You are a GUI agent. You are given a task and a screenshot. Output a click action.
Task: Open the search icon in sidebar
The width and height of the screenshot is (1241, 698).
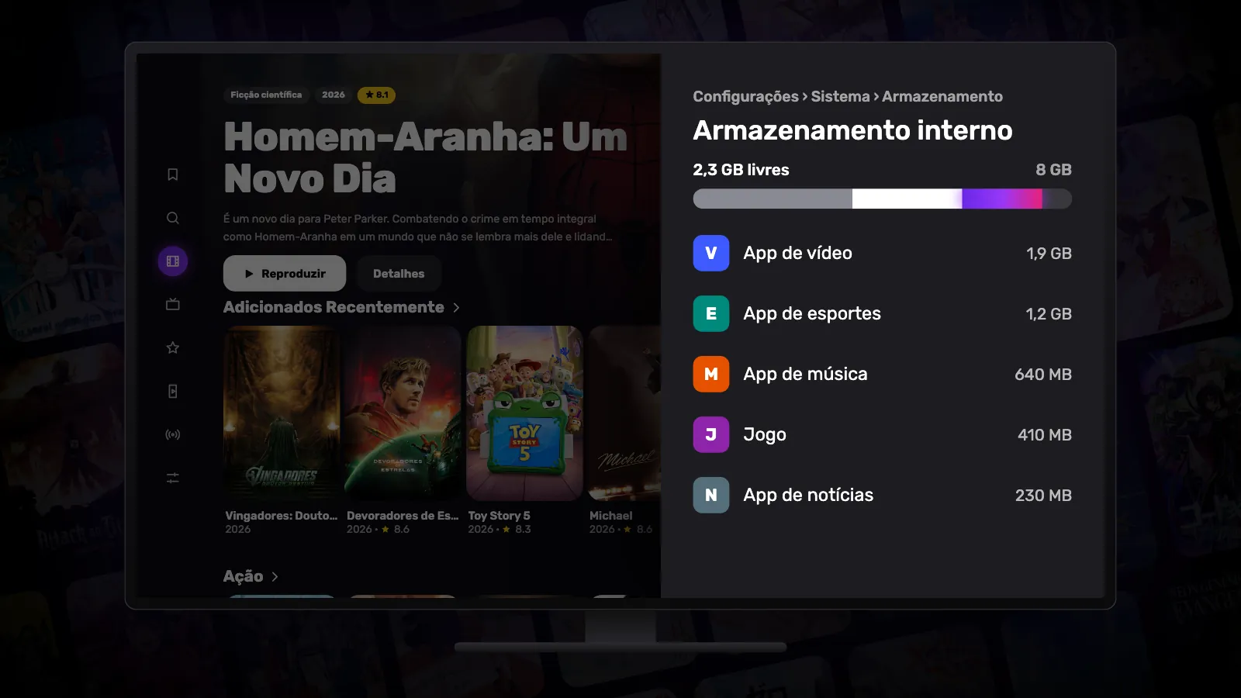pyautogui.click(x=173, y=218)
